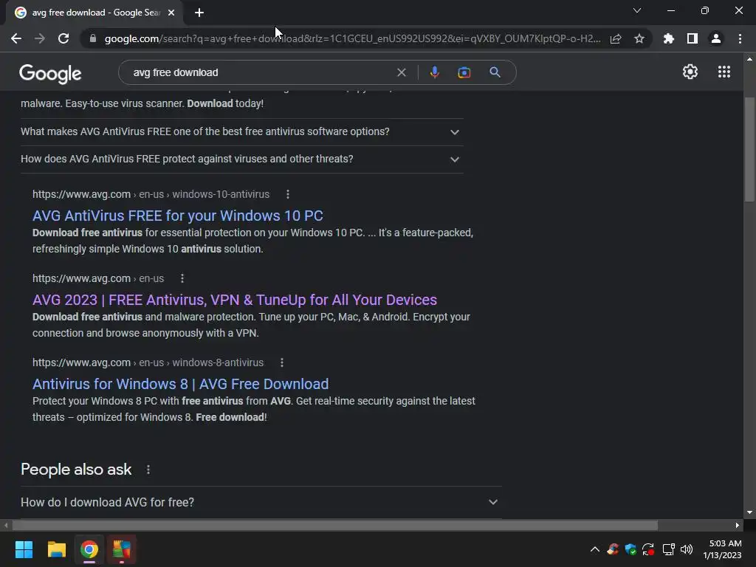Open 'AVG 2023 | FREE Antivirus, VPN & TuneUp' link
756x567 pixels.
(x=235, y=300)
